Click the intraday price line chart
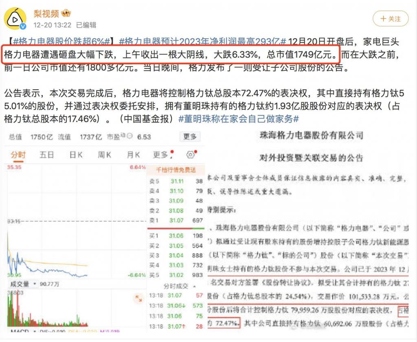This screenshot has width=417, height=342. click(x=76, y=221)
